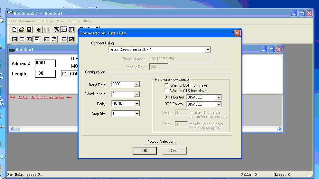This screenshot has height=179, width=319.
Task: Open the Window menu
Action: pyautogui.click(x=74, y=21)
